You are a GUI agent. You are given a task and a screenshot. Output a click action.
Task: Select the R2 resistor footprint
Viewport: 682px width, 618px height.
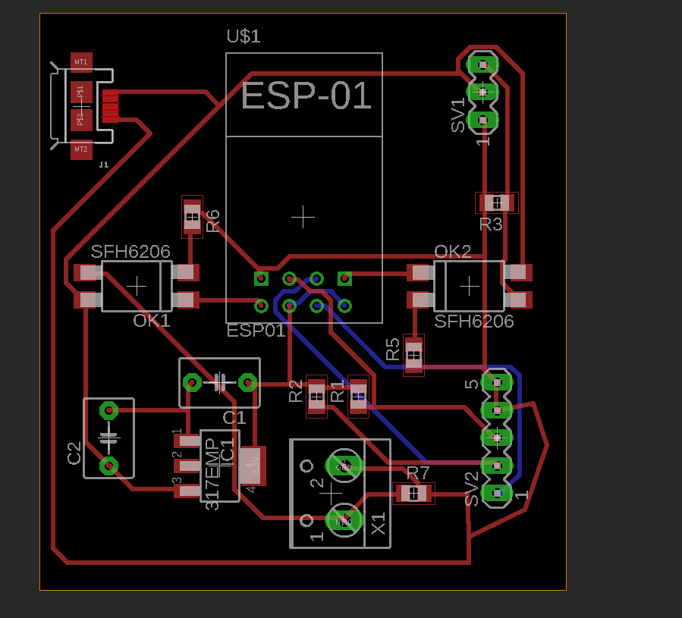coord(316,396)
